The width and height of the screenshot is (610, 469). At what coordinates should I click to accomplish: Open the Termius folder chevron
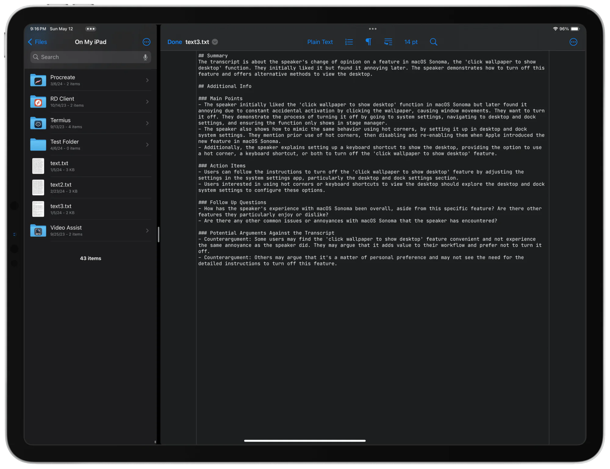147,123
